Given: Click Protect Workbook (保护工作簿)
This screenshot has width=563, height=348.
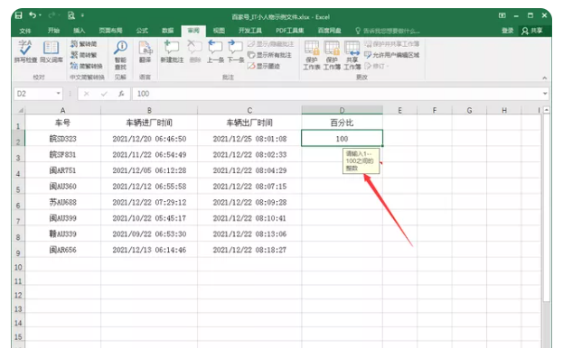Looking at the screenshot, I should [x=332, y=55].
